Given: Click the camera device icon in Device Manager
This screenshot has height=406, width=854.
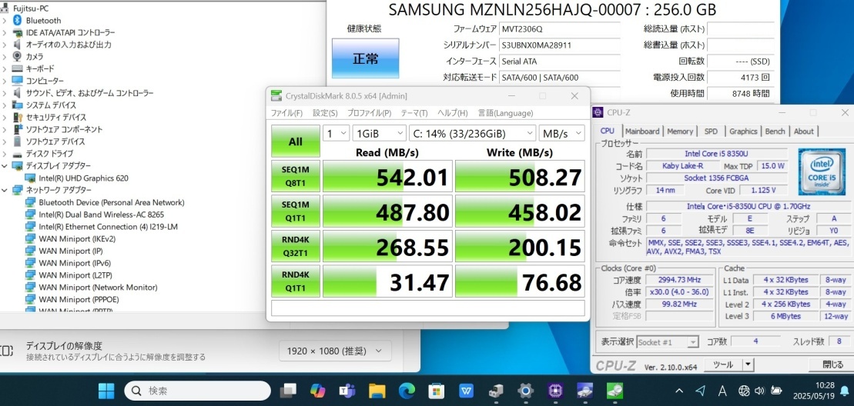Looking at the screenshot, I should point(17,57).
